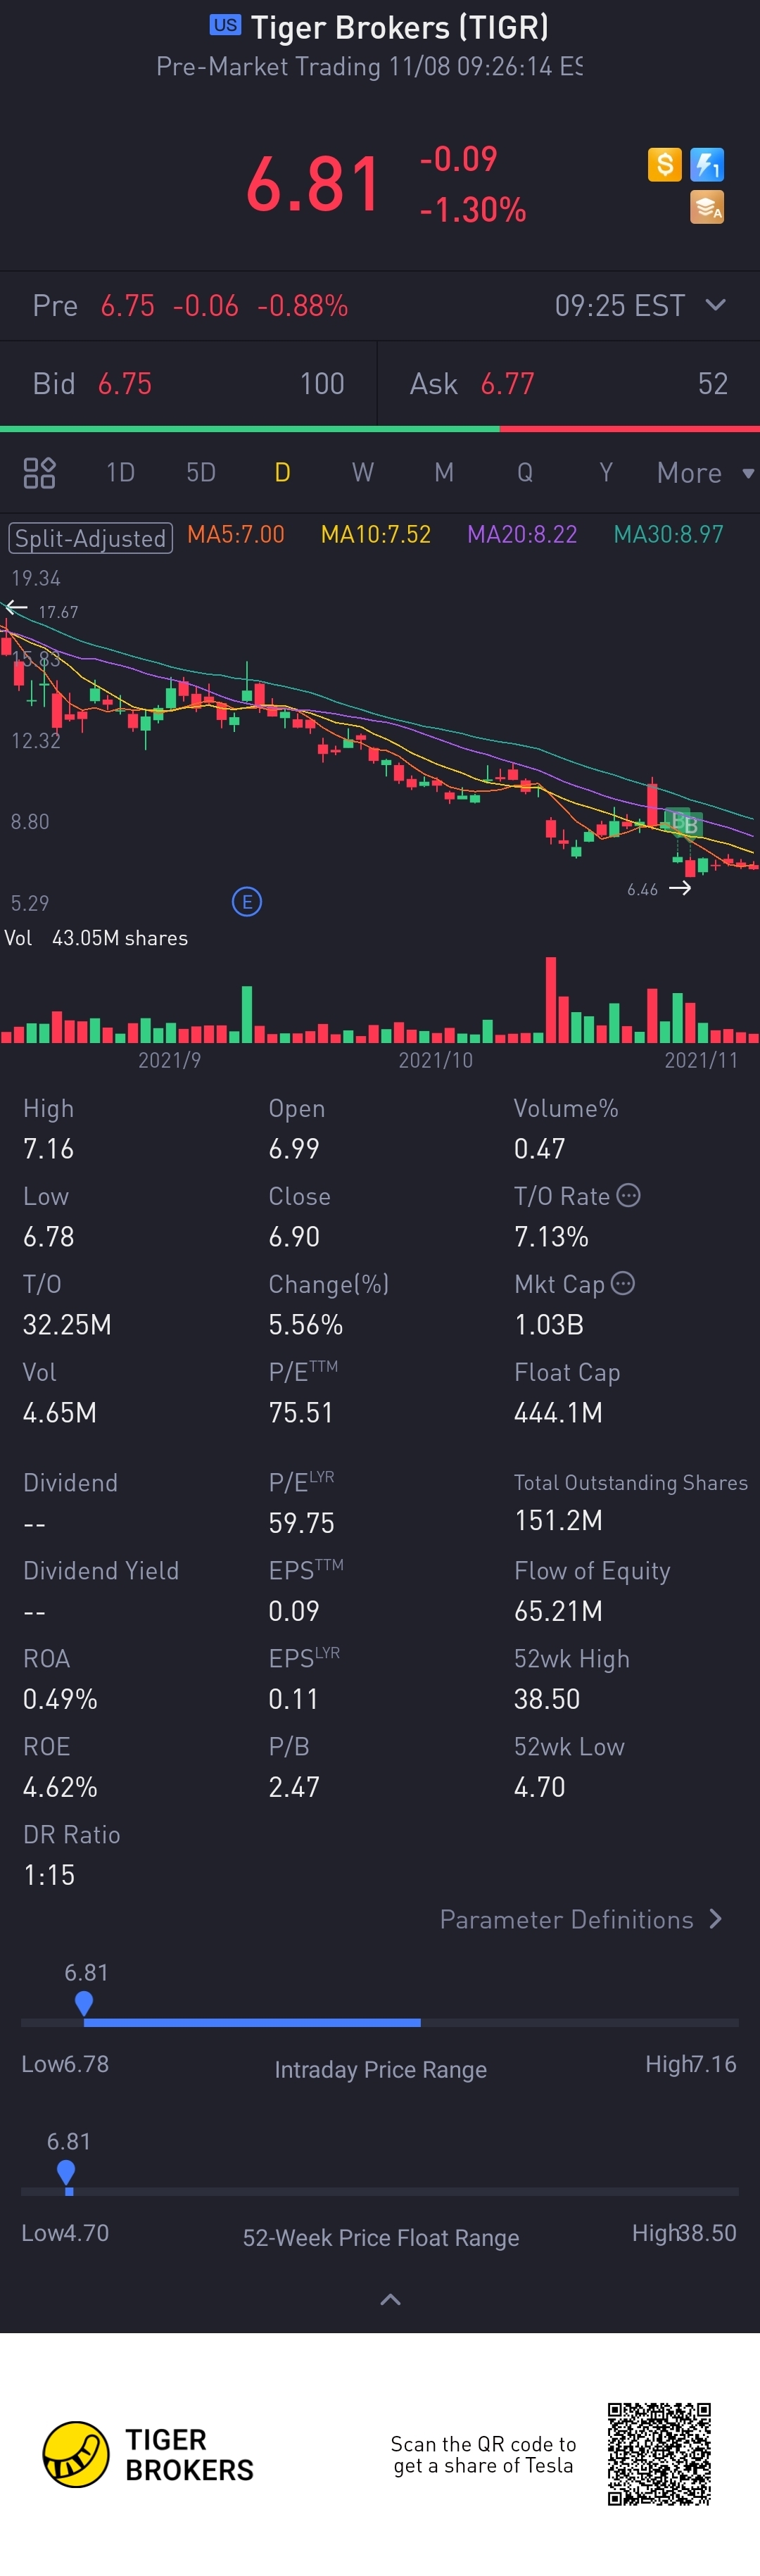Image resolution: width=760 pixels, height=2576 pixels.
Task: Select the W weekly chart tab
Action: click(x=363, y=472)
